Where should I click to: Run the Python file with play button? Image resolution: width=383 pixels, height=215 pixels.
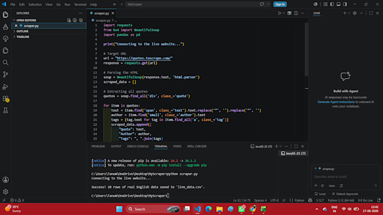click(x=280, y=13)
